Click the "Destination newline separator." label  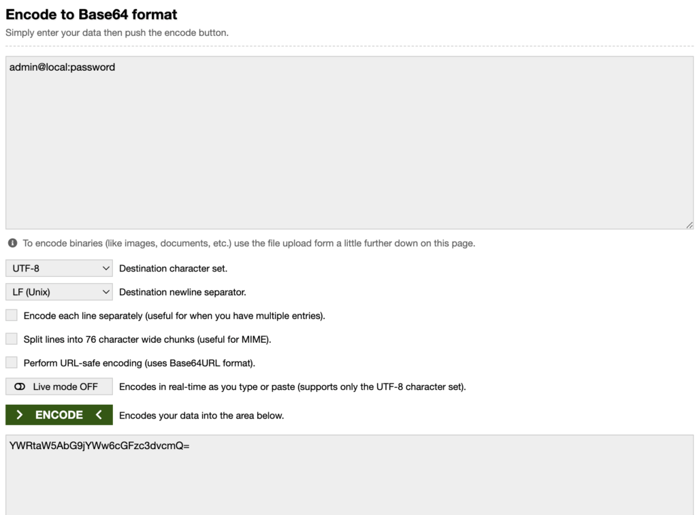(x=182, y=293)
